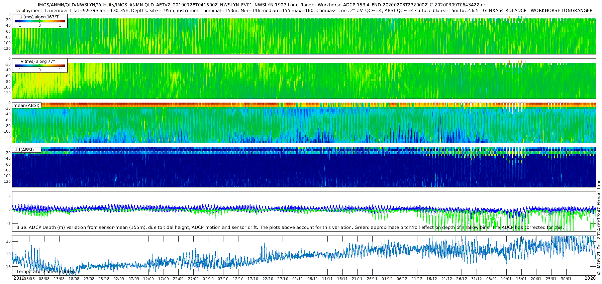Click the '16' tick on temperature axis
This screenshot has width=602, height=284.
click(x=8, y=267)
